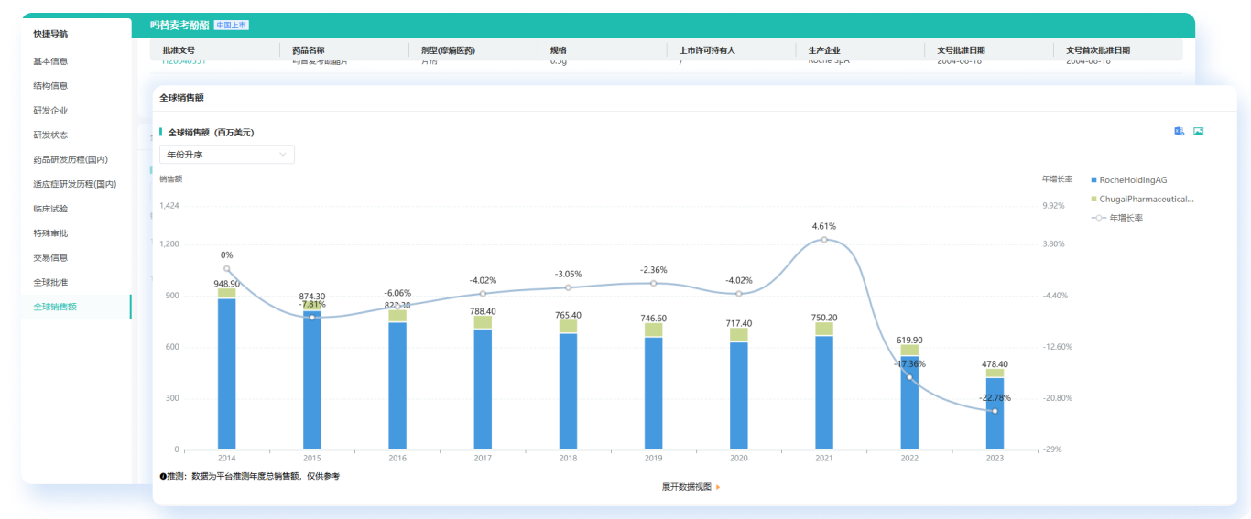Toggle 年增长率 line legend
Screen dimensions: 1251x519
point(1116,218)
